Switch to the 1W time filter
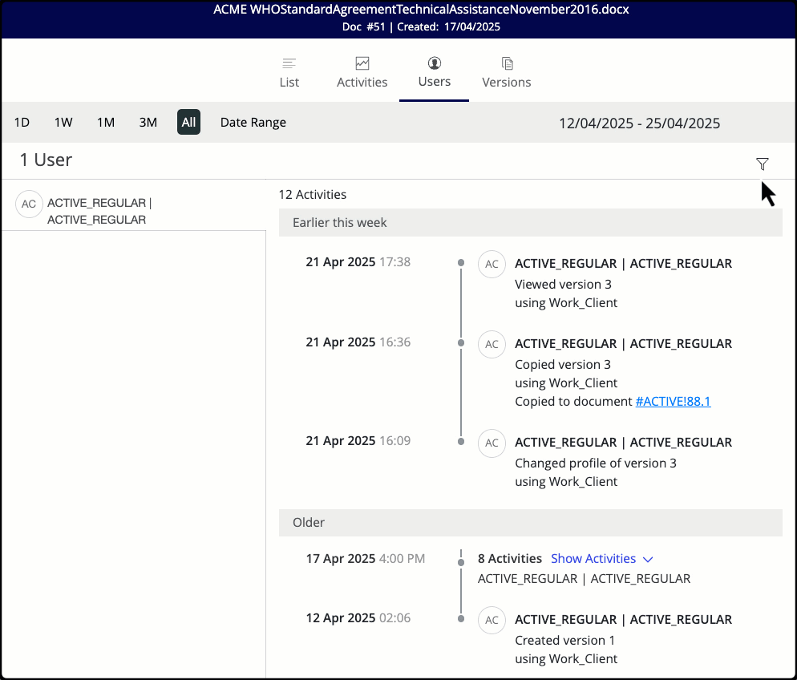 [x=63, y=122]
